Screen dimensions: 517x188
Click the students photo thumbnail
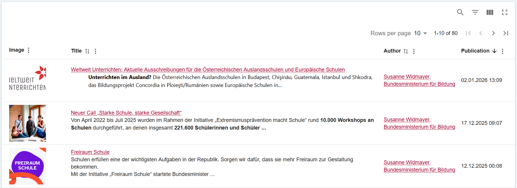[27, 123]
